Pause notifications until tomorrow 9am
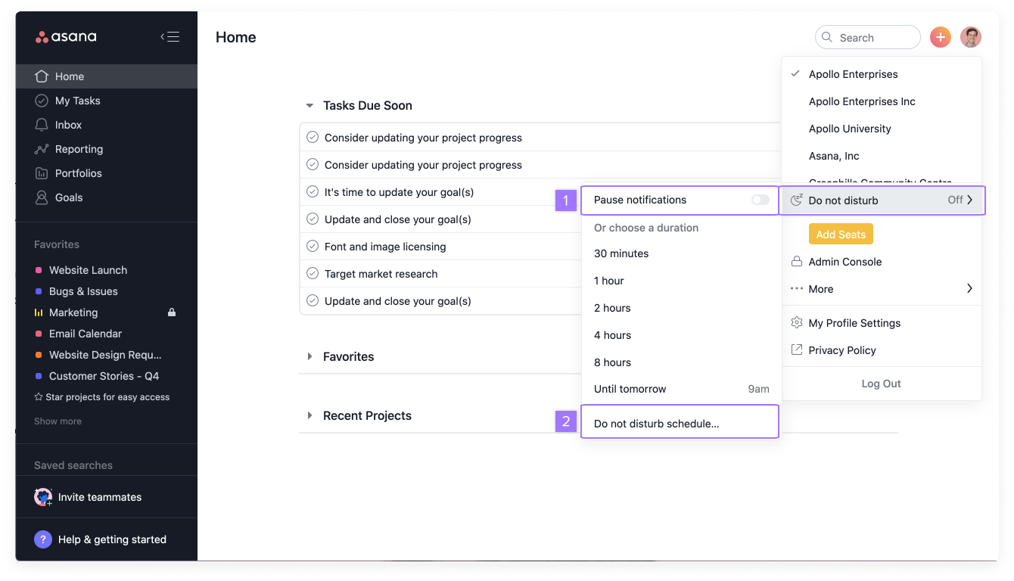Image resolution: width=1014 pixels, height=581 pixels. (x=680, y=389)
